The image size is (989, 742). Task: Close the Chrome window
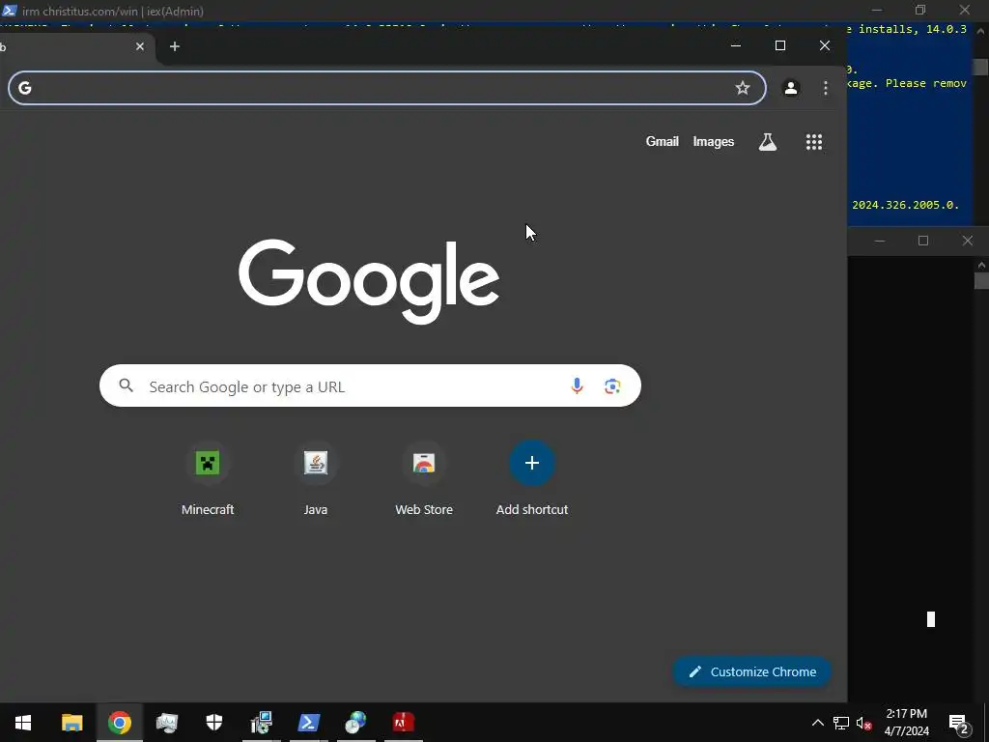pyautogui.click(x=825, y=45)
